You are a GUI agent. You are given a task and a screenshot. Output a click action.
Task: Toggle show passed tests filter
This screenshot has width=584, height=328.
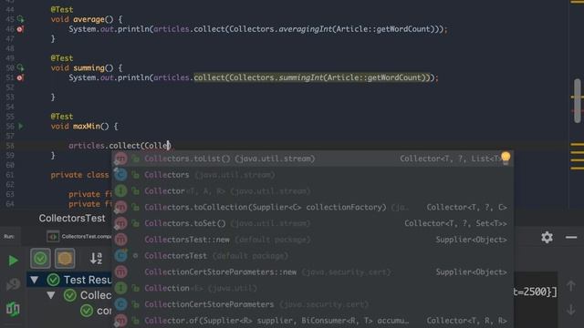click(40, 258)
